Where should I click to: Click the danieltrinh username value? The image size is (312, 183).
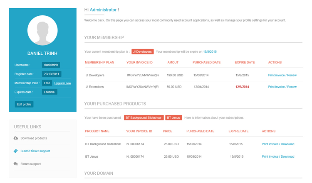pyautogui.click(x=51, y=65)
